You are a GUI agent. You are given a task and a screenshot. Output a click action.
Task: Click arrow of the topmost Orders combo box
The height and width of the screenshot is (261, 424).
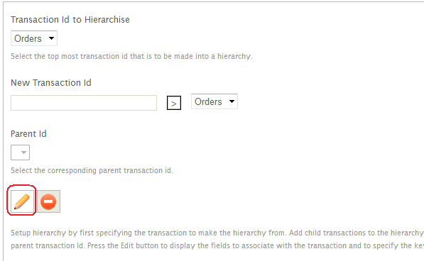click(x=51, y=38)
